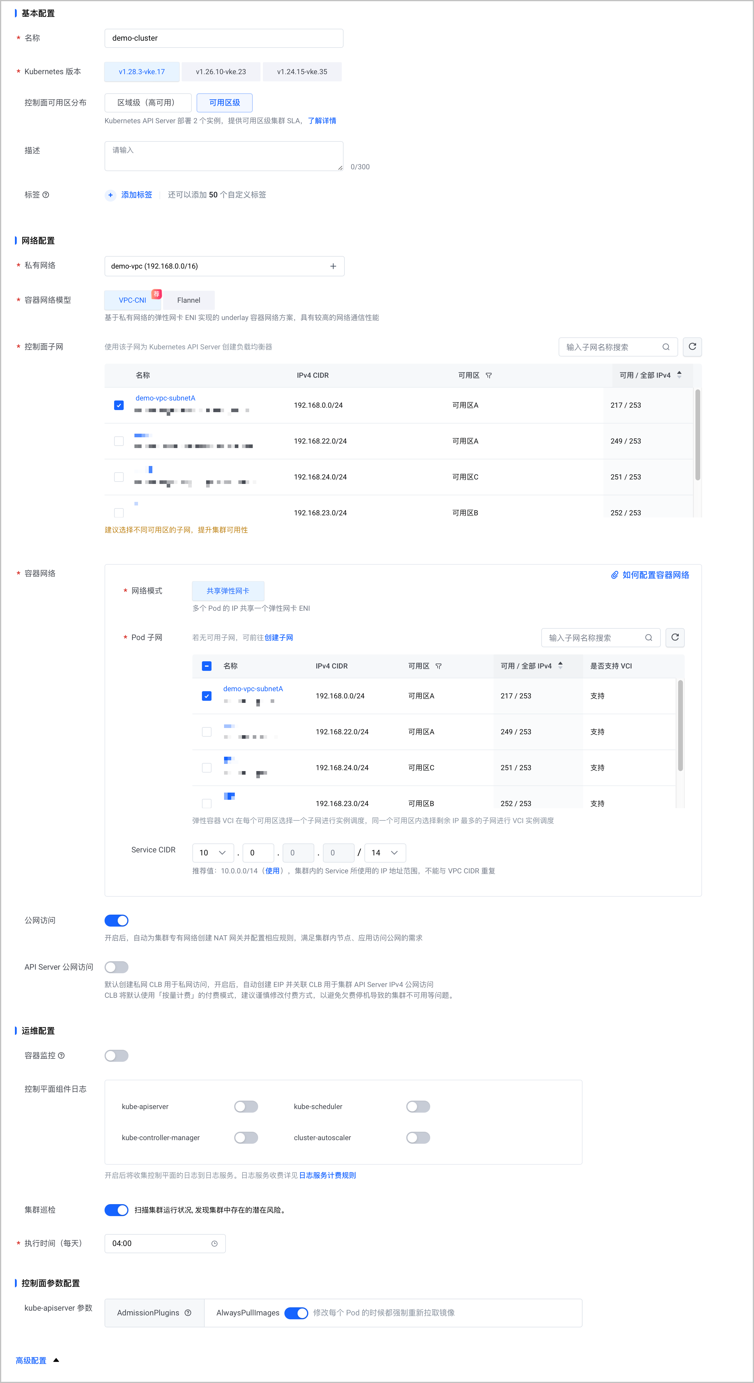Enable API Server 公网访问 switch

117,968
